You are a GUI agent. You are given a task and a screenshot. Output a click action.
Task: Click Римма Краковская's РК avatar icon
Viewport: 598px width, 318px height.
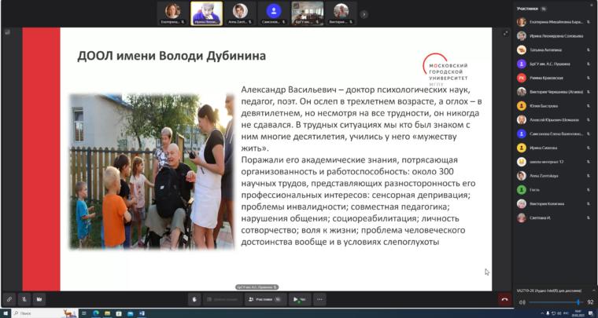522,78
